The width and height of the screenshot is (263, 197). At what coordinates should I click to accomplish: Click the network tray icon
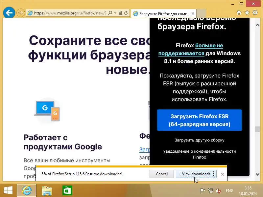click(210, 191)
